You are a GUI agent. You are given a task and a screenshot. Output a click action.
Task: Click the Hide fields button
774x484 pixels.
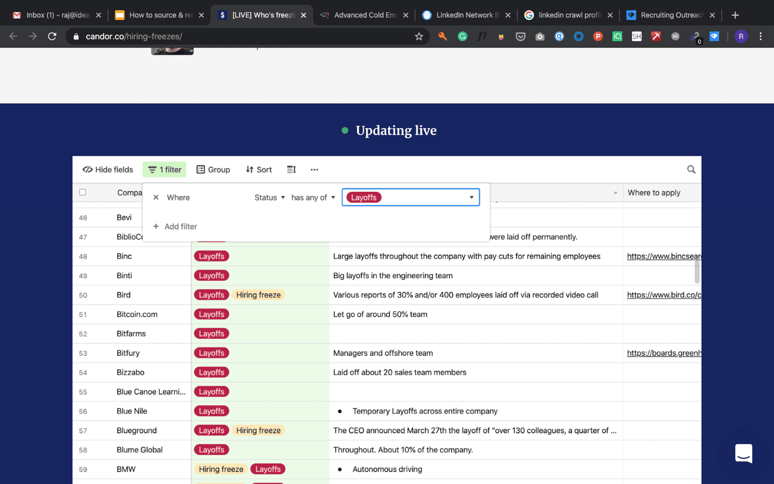(x=108, y=169)
